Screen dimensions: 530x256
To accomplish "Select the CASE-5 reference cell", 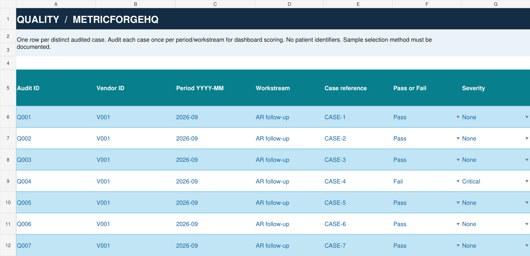I will (x=358, y=203).
